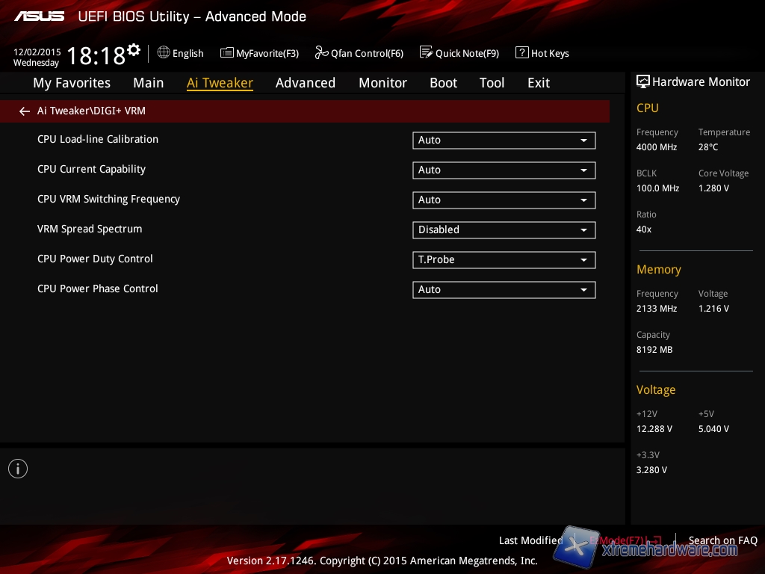
Task: Open MyFavorite(F3) from the top toolbar
Action: pyautogui.click(x=227, y=52)
